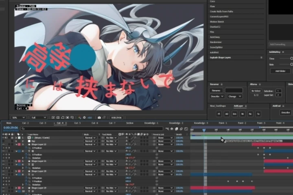Viewport: 293px width, 195px height.
Task: Open the Explode Shape Layers panel menu icon
Action: coord(261,58)
